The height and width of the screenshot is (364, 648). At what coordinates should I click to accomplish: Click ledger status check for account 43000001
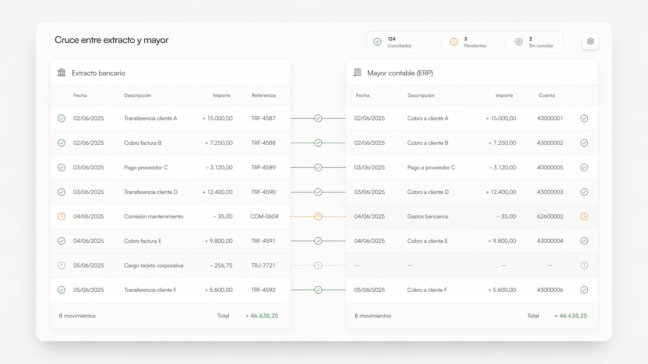(584, 118)
